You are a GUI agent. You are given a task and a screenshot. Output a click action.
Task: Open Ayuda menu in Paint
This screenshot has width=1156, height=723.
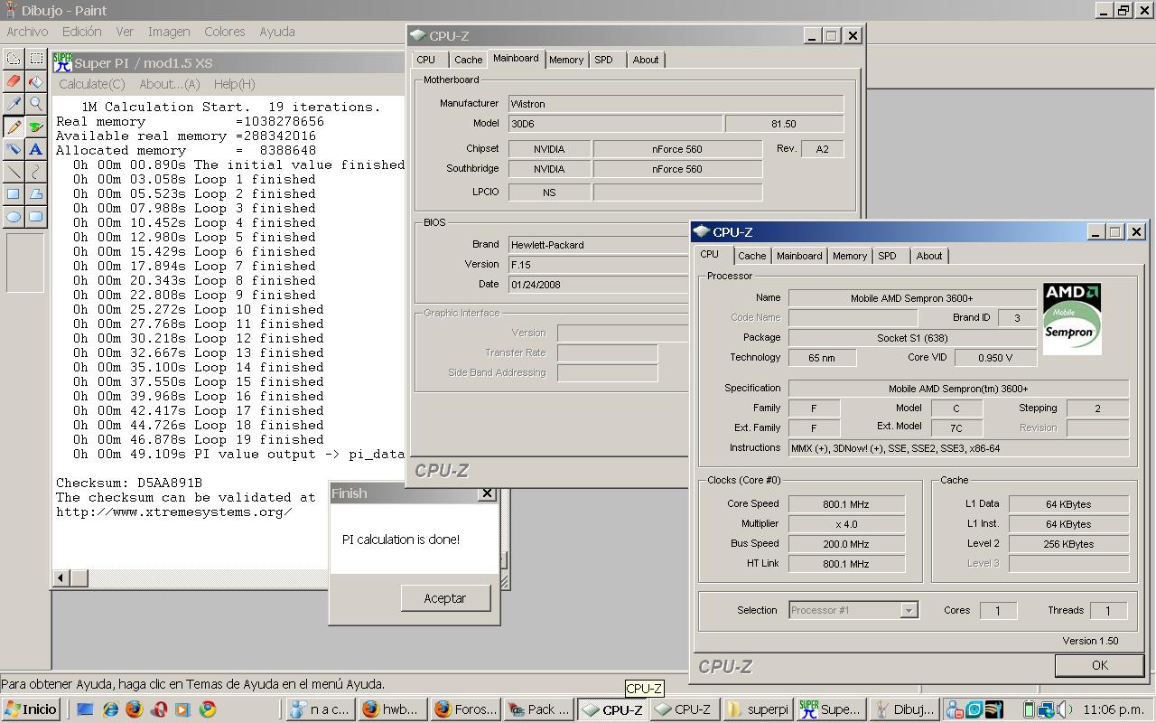click(x=277, y=32)
